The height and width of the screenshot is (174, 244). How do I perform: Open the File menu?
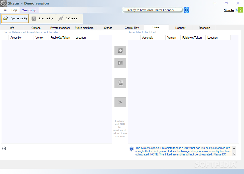[x=5, y=10]
